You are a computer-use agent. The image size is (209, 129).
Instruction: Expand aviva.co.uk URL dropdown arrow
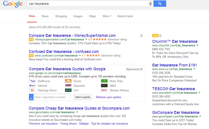tap(194, 69)
